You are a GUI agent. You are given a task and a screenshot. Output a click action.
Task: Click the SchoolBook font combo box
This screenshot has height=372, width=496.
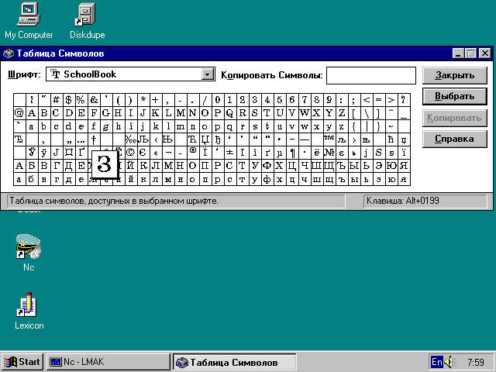pos(124,74)
